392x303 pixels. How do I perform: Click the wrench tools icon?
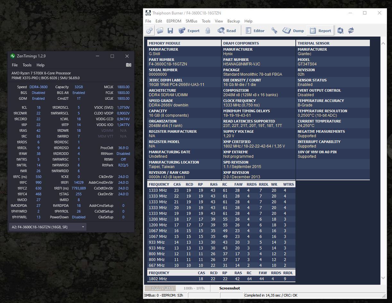click(274, 31)
